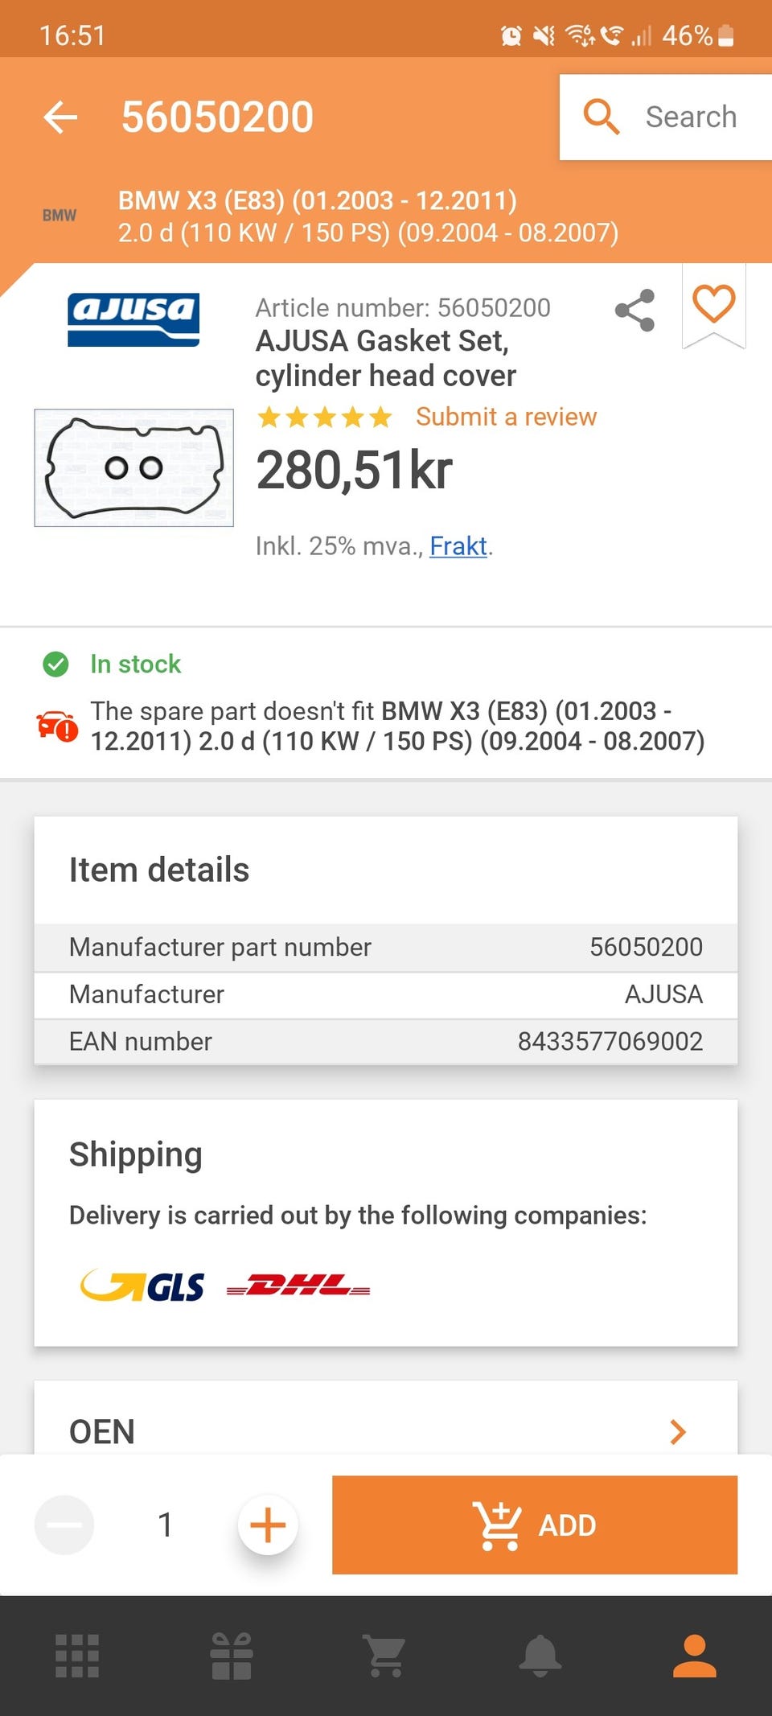Increase quantity with plus button
The width and height of the screenshot is (772, 1716).
268,1525
